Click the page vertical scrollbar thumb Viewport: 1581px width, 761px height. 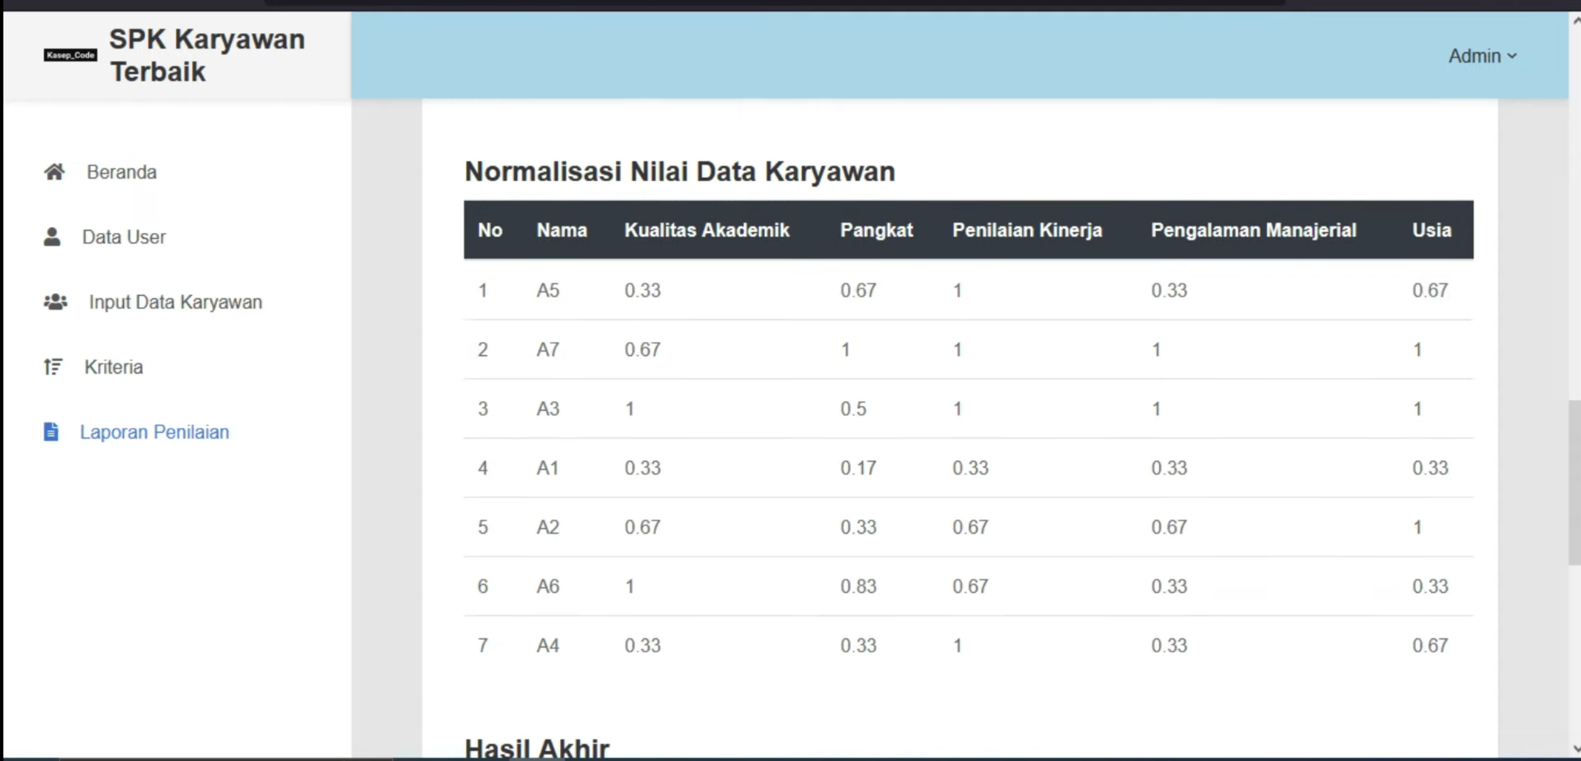[1574, 482]
